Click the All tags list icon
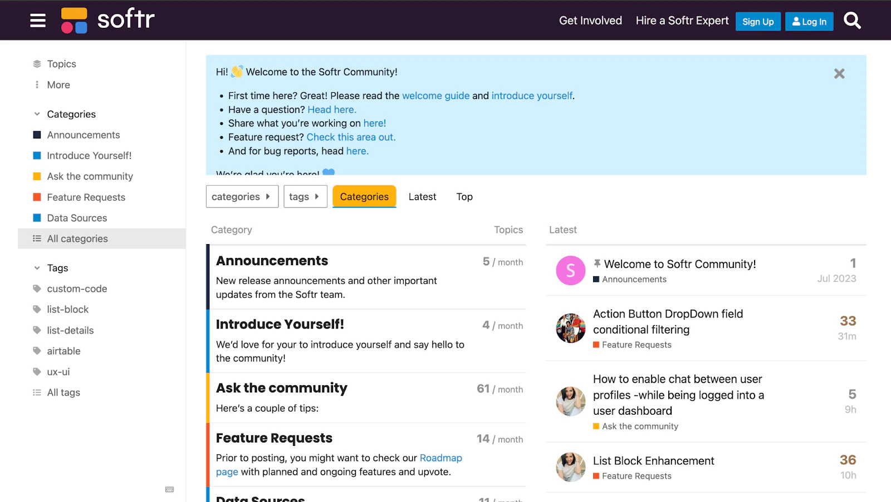Image resolution: width=891 pixels, height=502 pixels. coord(37,392)
